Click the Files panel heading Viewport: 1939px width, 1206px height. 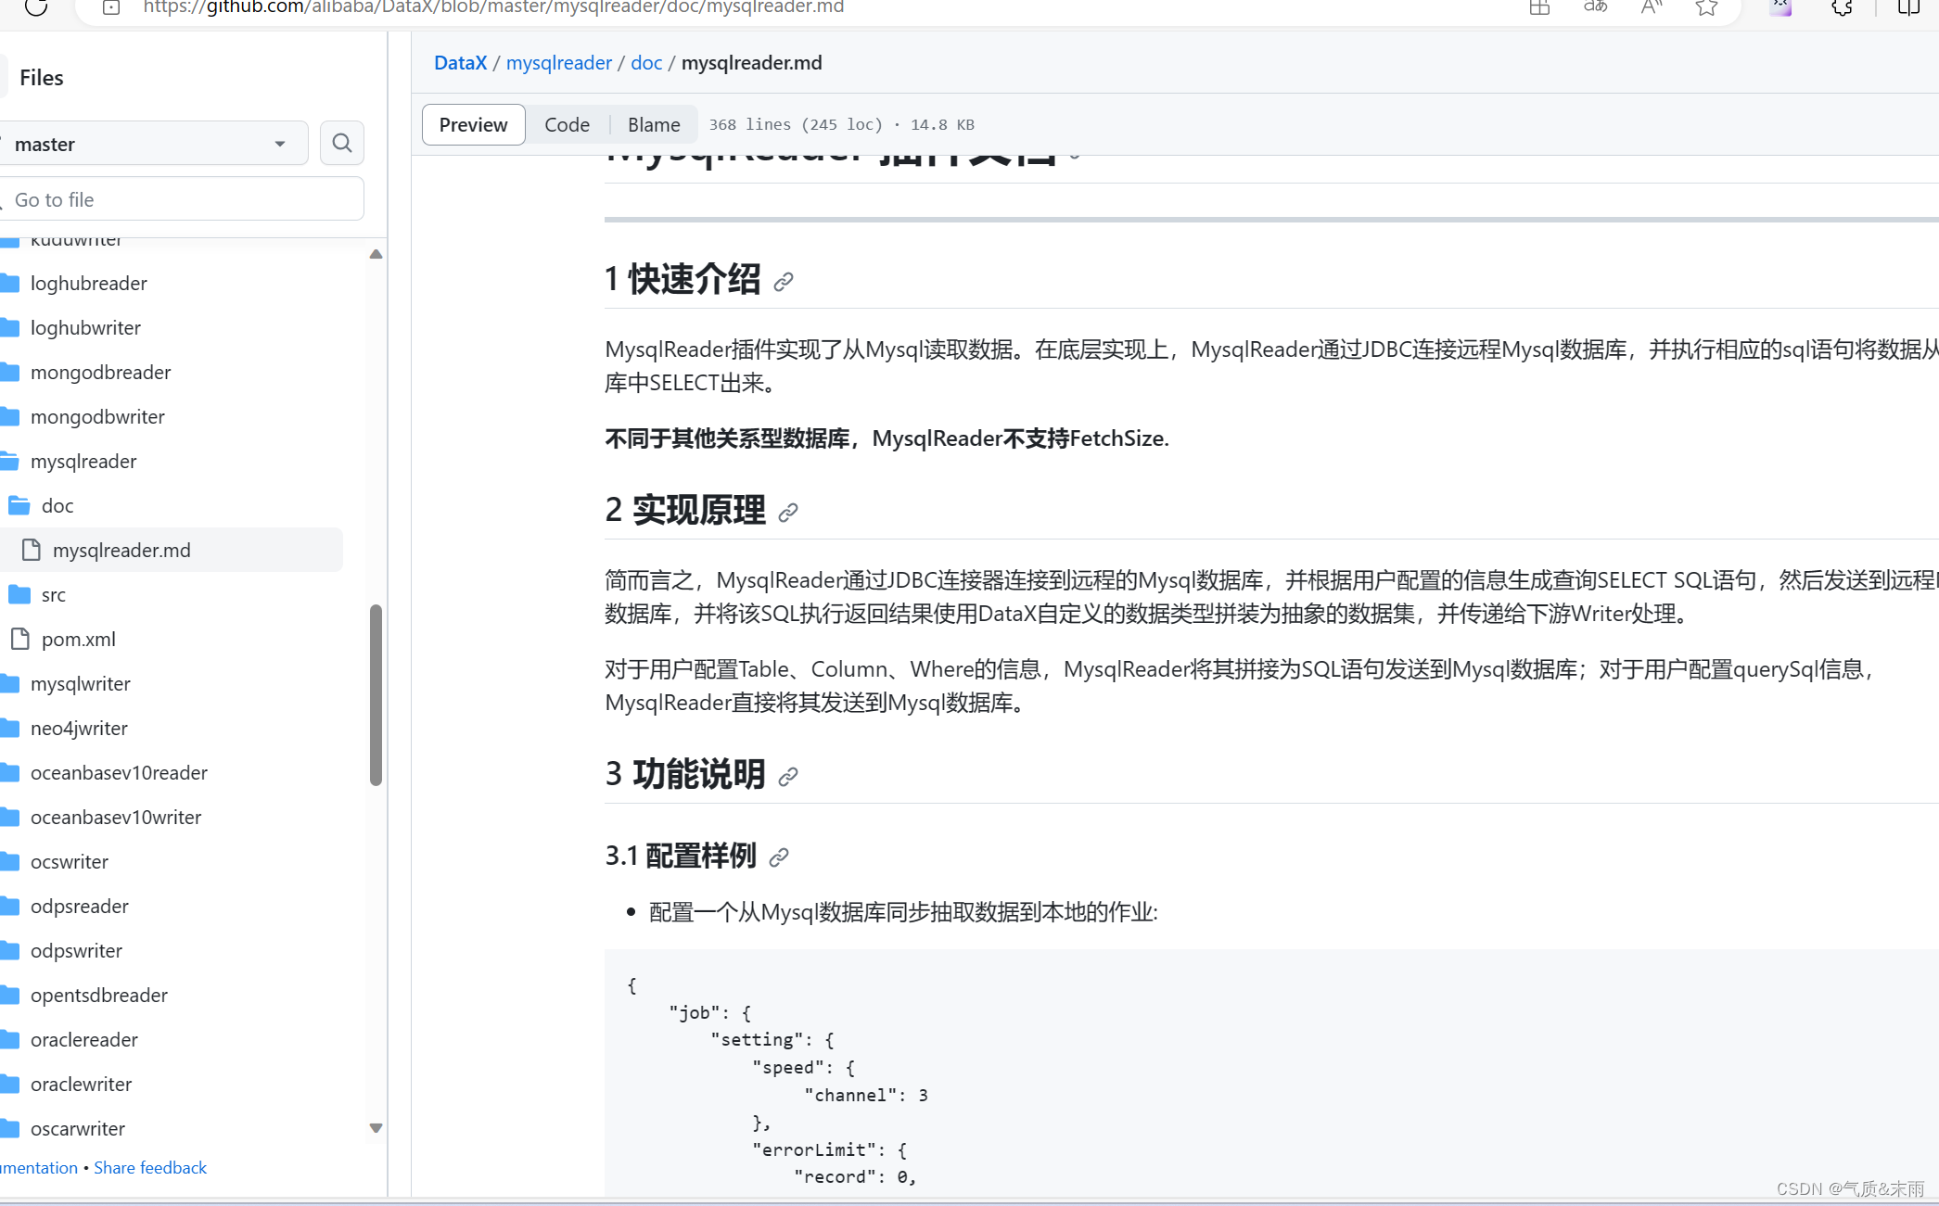pos(42,78)
